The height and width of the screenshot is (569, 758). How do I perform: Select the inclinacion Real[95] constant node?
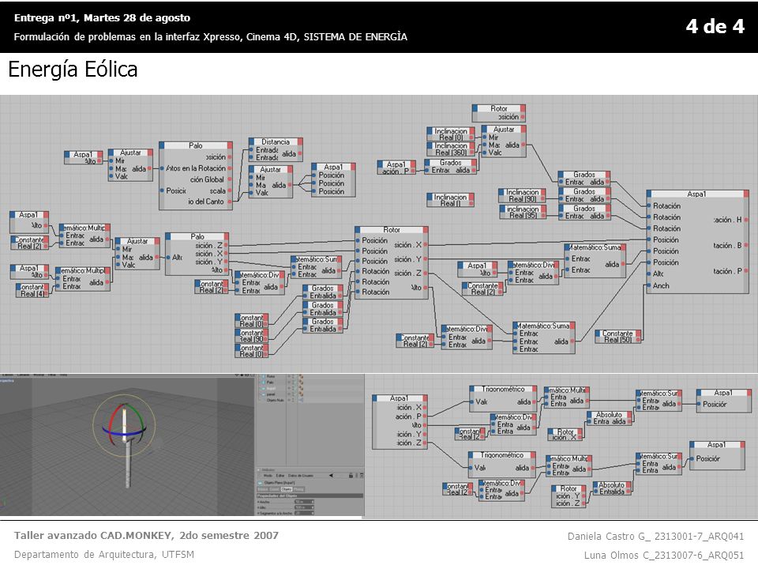coord(522,212)
